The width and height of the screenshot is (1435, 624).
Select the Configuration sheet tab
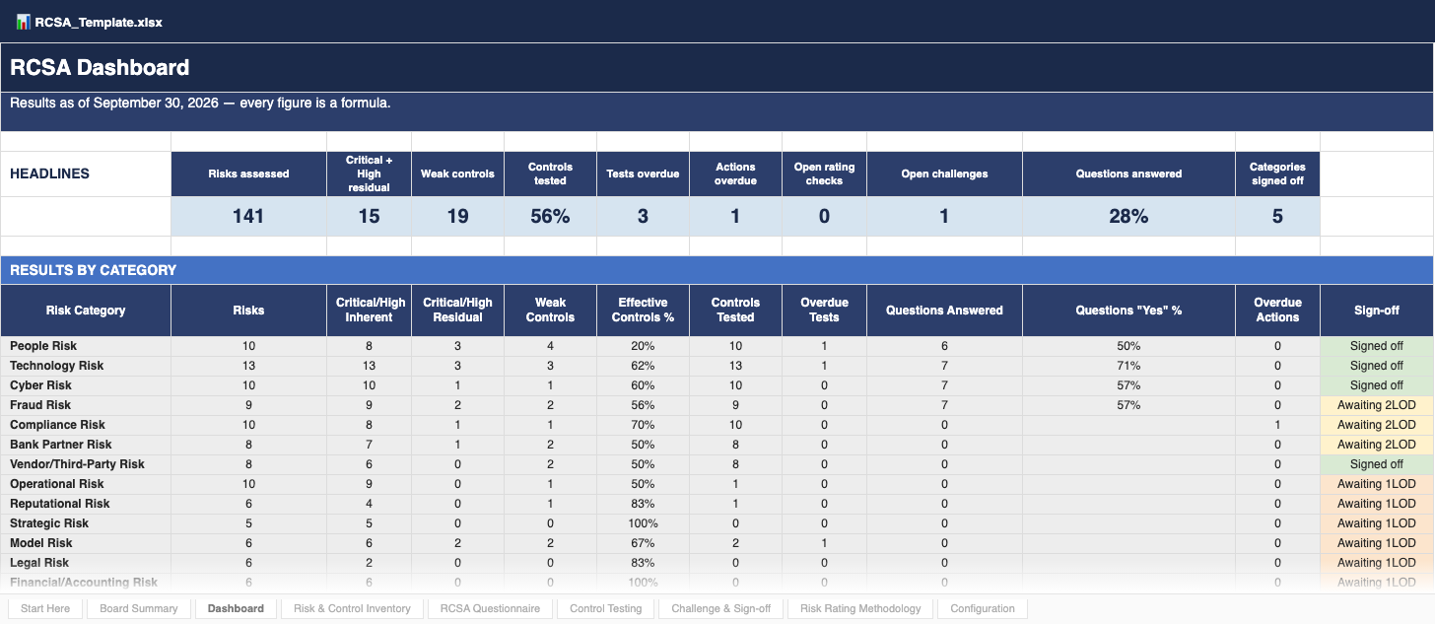pyautogui.click(x=983, y=608)
